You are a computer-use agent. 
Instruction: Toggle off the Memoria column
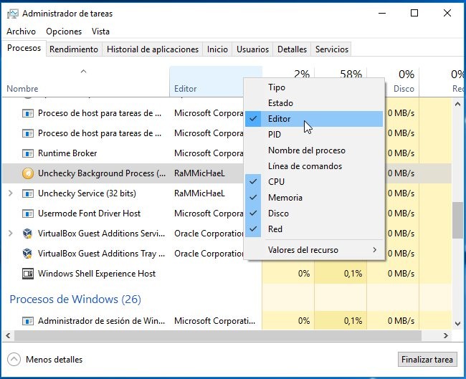pyautogui.click(x=285, y=198)
